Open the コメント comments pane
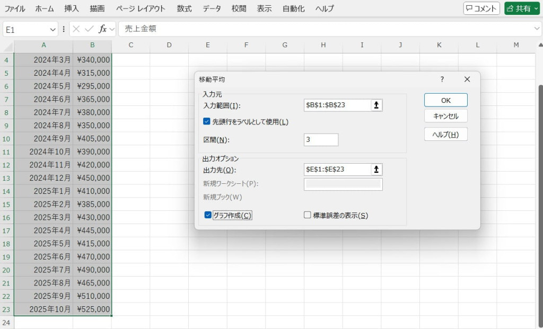Screen dimensions: 543x329 [x=481, y=8]
